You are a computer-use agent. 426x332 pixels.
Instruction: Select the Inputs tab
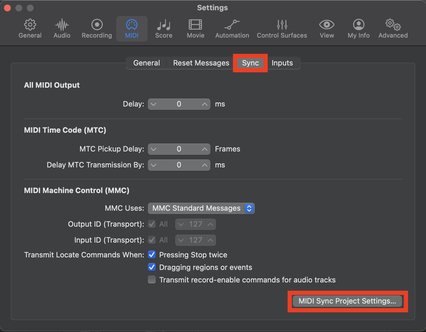click(x=282, y=63)
